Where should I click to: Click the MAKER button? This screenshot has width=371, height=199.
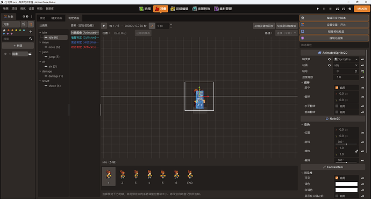(362, 9)
